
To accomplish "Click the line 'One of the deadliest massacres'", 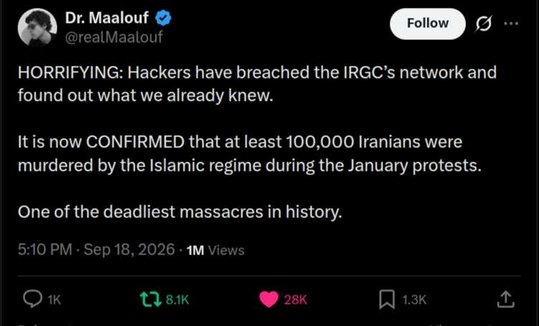I will (180, 212).
